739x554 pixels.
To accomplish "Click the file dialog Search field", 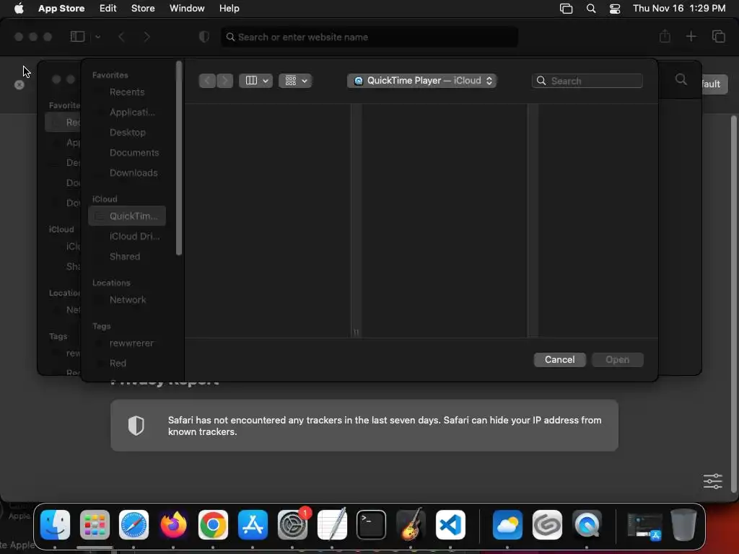I will point(587,81).
